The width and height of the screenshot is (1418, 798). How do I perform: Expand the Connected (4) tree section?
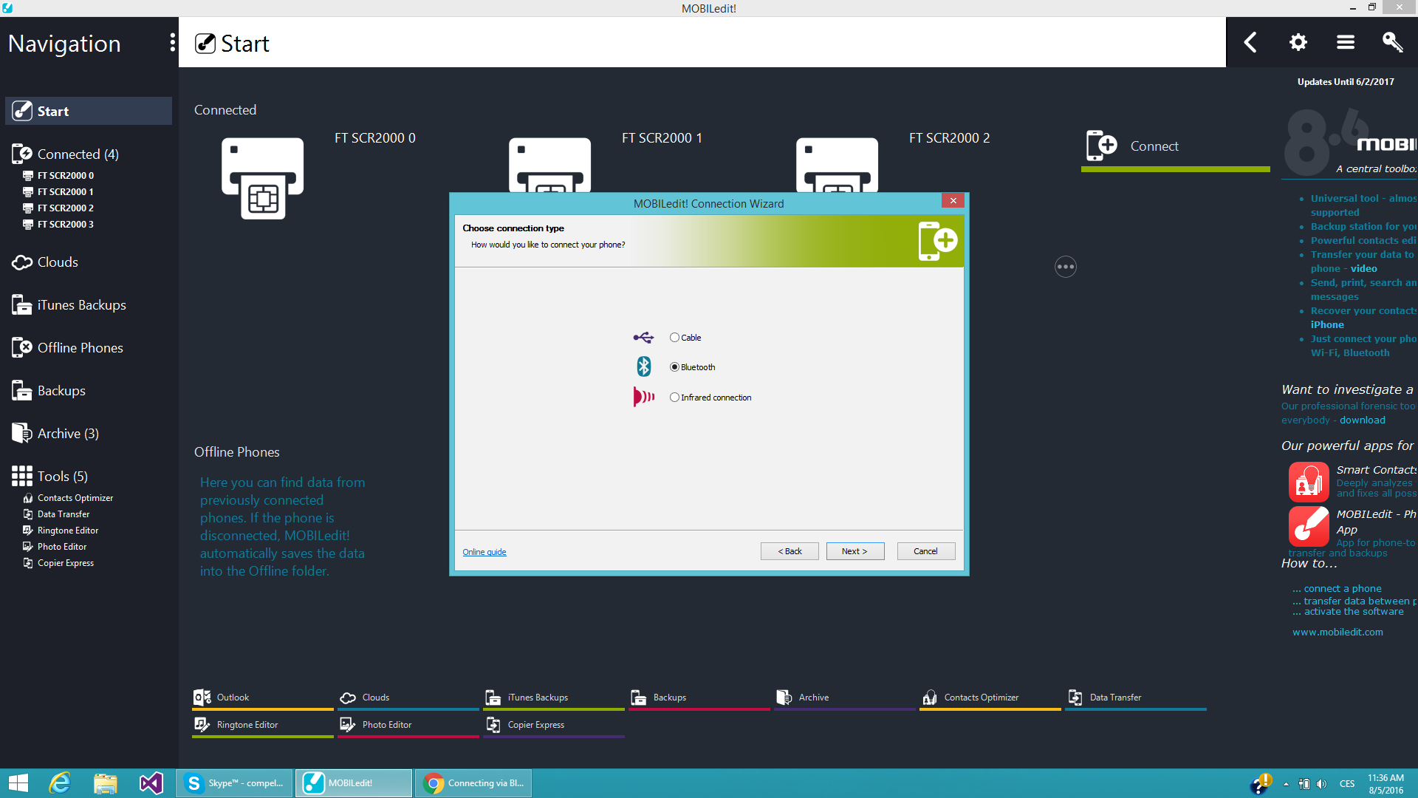point(78,154)
